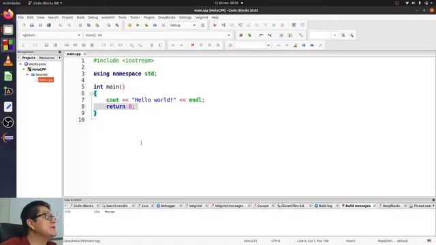Image resolution: width=436 pixels, height=245 pixels.
Task: Click the Build gear icon
Action: click(x=129, y=25)
